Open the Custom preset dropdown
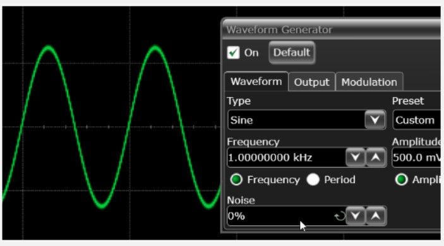 tap(417, 120)
